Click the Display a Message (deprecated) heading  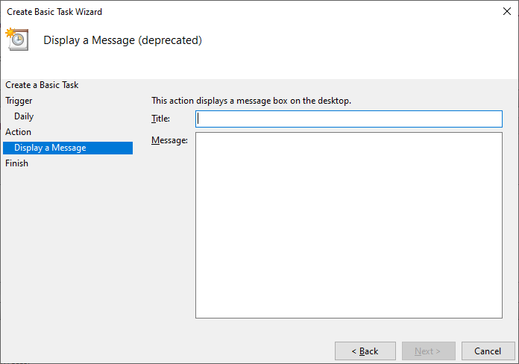[x=122, y=40]
